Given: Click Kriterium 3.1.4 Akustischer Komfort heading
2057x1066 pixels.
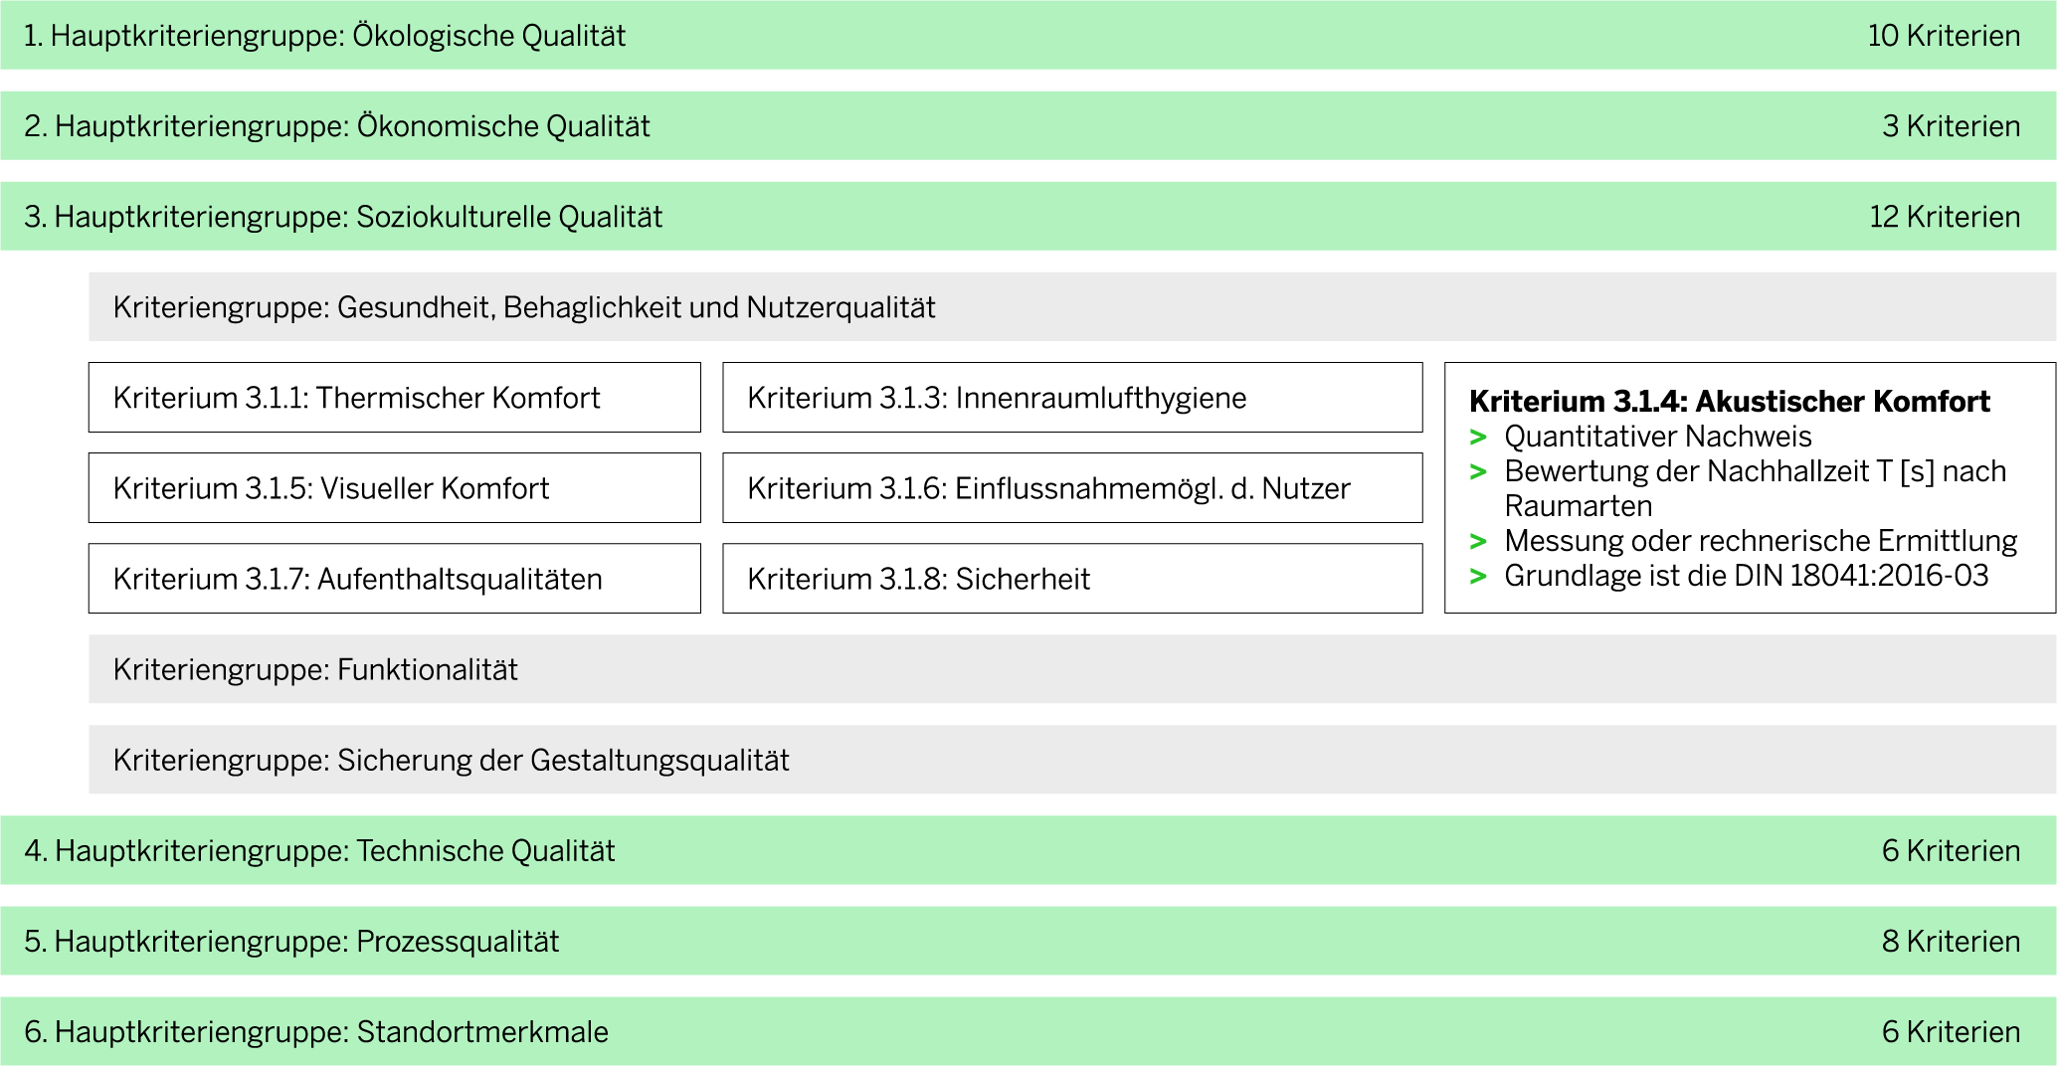Looking at the screenshot, I should pyautogui.click(x=1729, y=402).
